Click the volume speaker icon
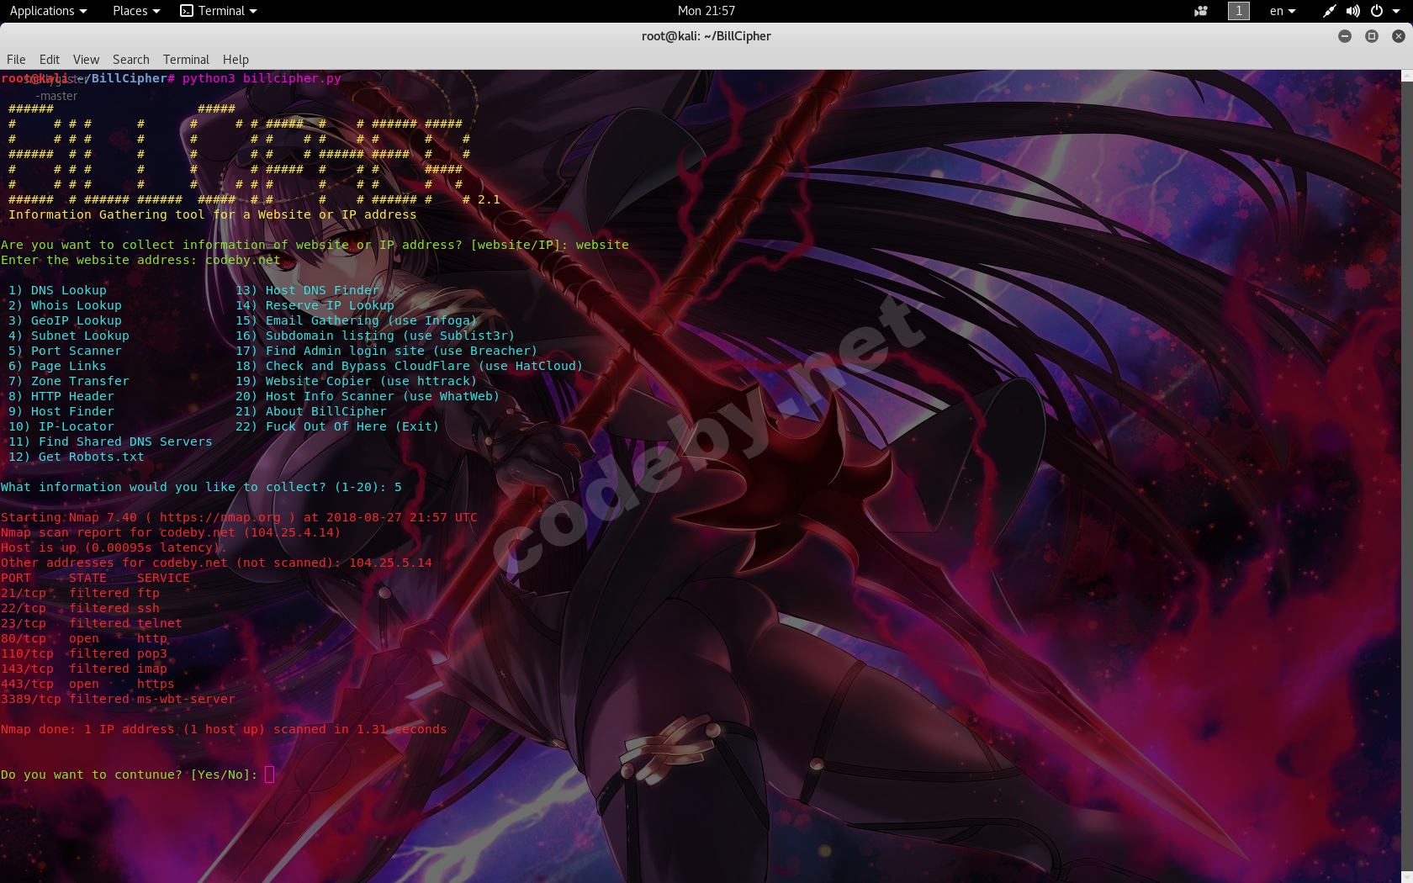 click(x=1352, y=11)
